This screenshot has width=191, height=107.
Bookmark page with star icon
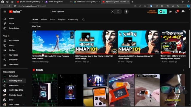pyautogui.click(x=145, y=6)
